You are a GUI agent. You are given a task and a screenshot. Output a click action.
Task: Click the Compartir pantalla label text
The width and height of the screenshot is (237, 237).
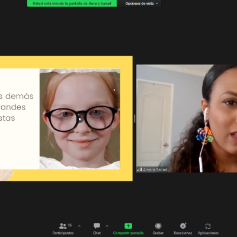click(128, 233)
